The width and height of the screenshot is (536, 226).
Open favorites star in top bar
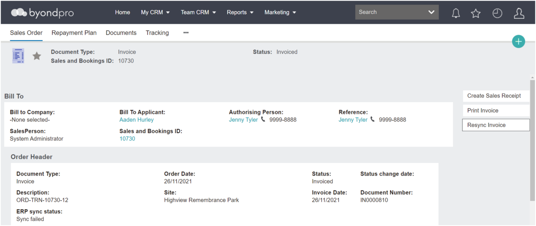[x=476, y=13]
